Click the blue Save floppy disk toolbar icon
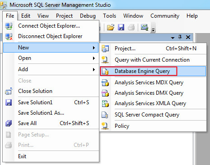210x165 pixels. pos(121,28)
